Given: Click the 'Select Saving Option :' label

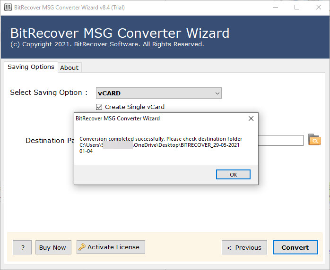Looking at the screenshot, I should [x=49, y=93].
